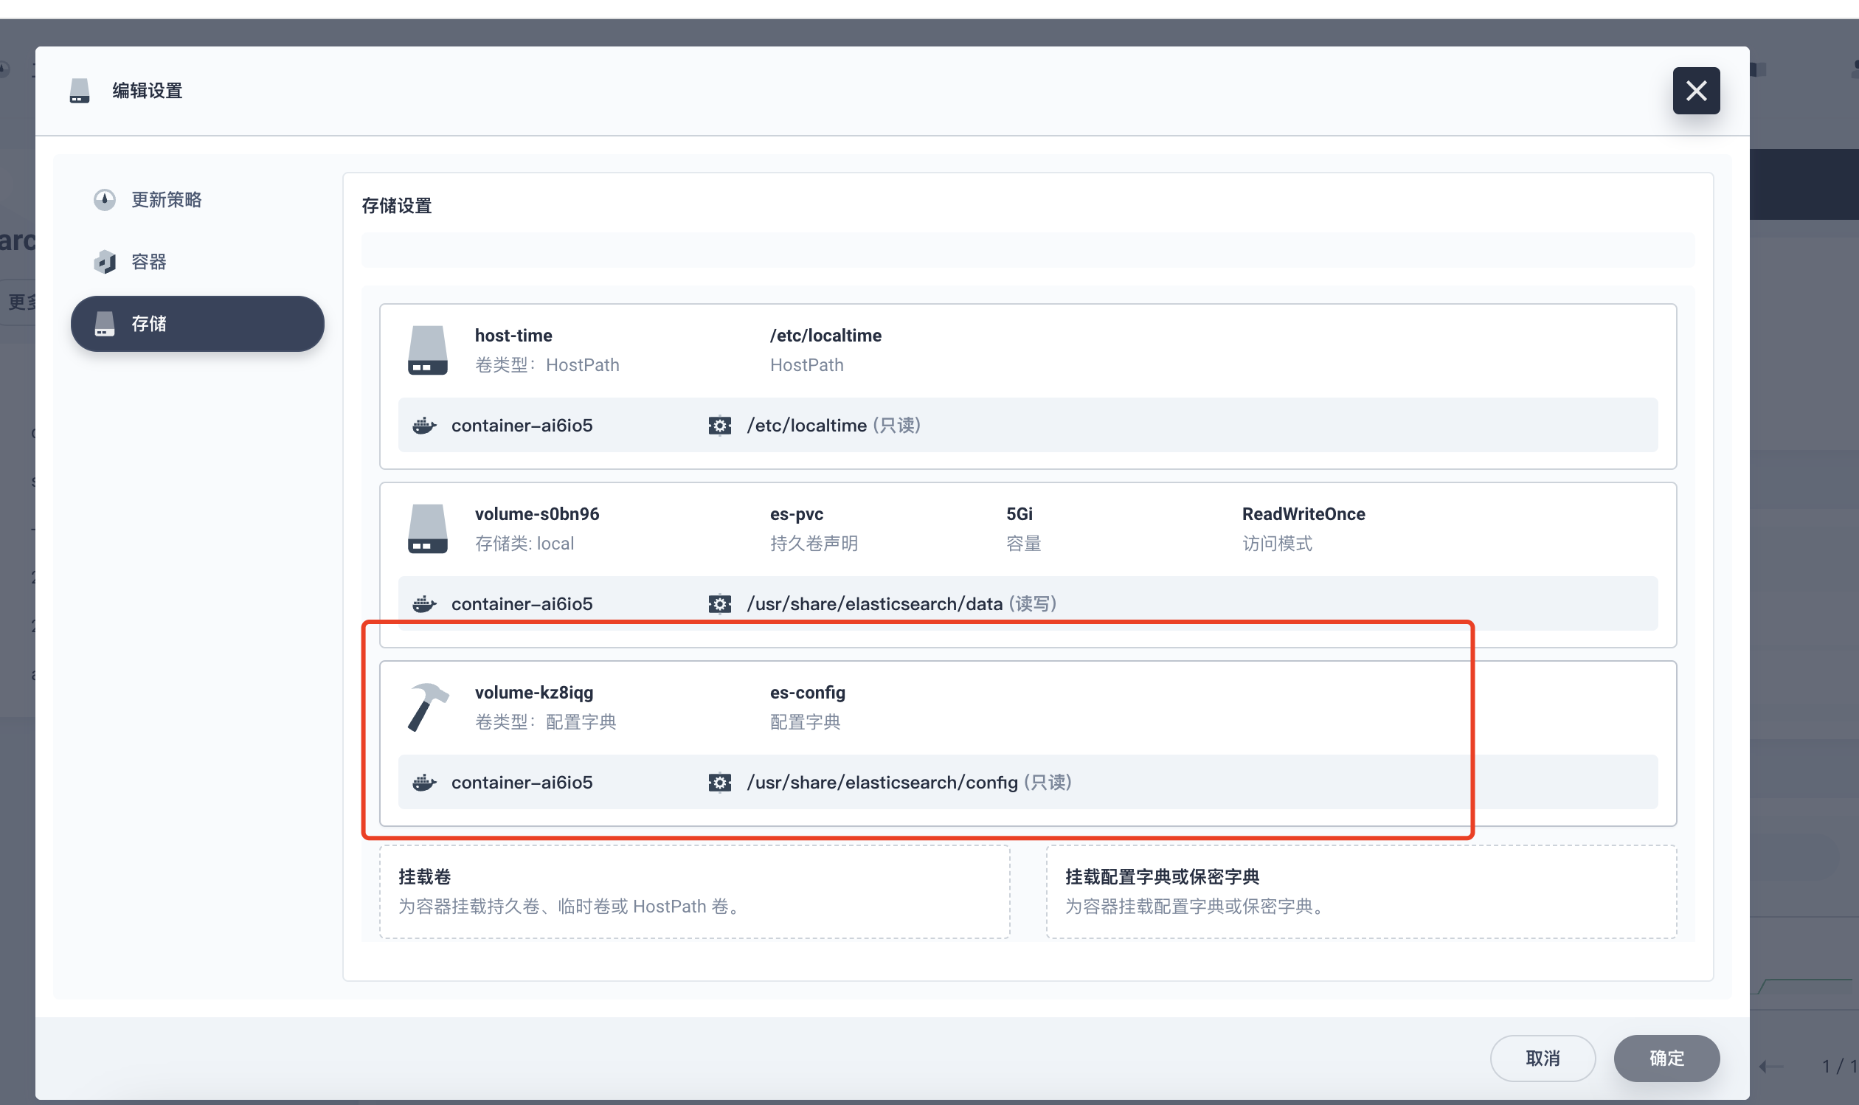Viewport: 1859px width, 1105px height.
Task: Click 挂载配置字典或保密字典 card
Action: tap(1361, 891)
